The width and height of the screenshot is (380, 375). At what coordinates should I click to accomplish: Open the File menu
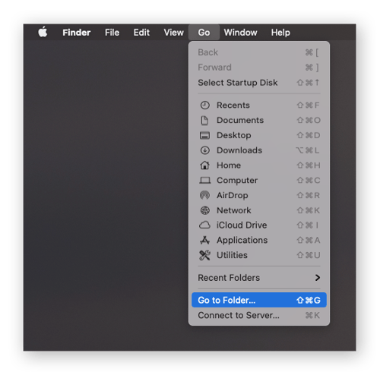(112, 33)
